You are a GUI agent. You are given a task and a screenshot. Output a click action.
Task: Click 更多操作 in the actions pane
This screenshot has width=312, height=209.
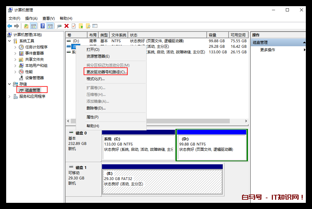[268, 50]
